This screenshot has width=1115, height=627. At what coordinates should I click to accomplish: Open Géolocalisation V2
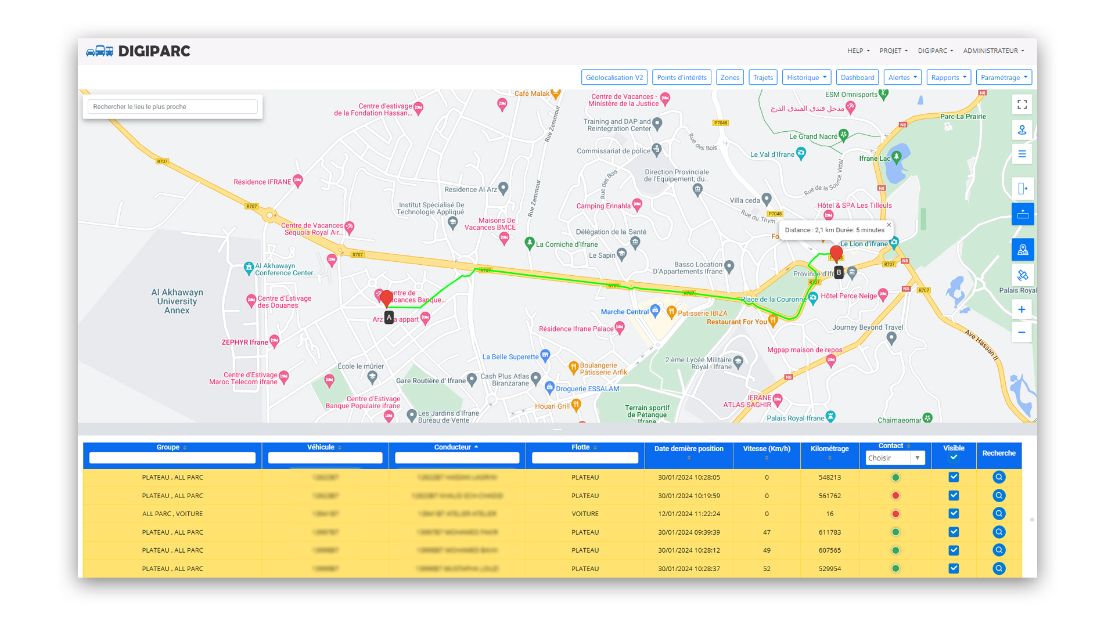click(614, 77)
